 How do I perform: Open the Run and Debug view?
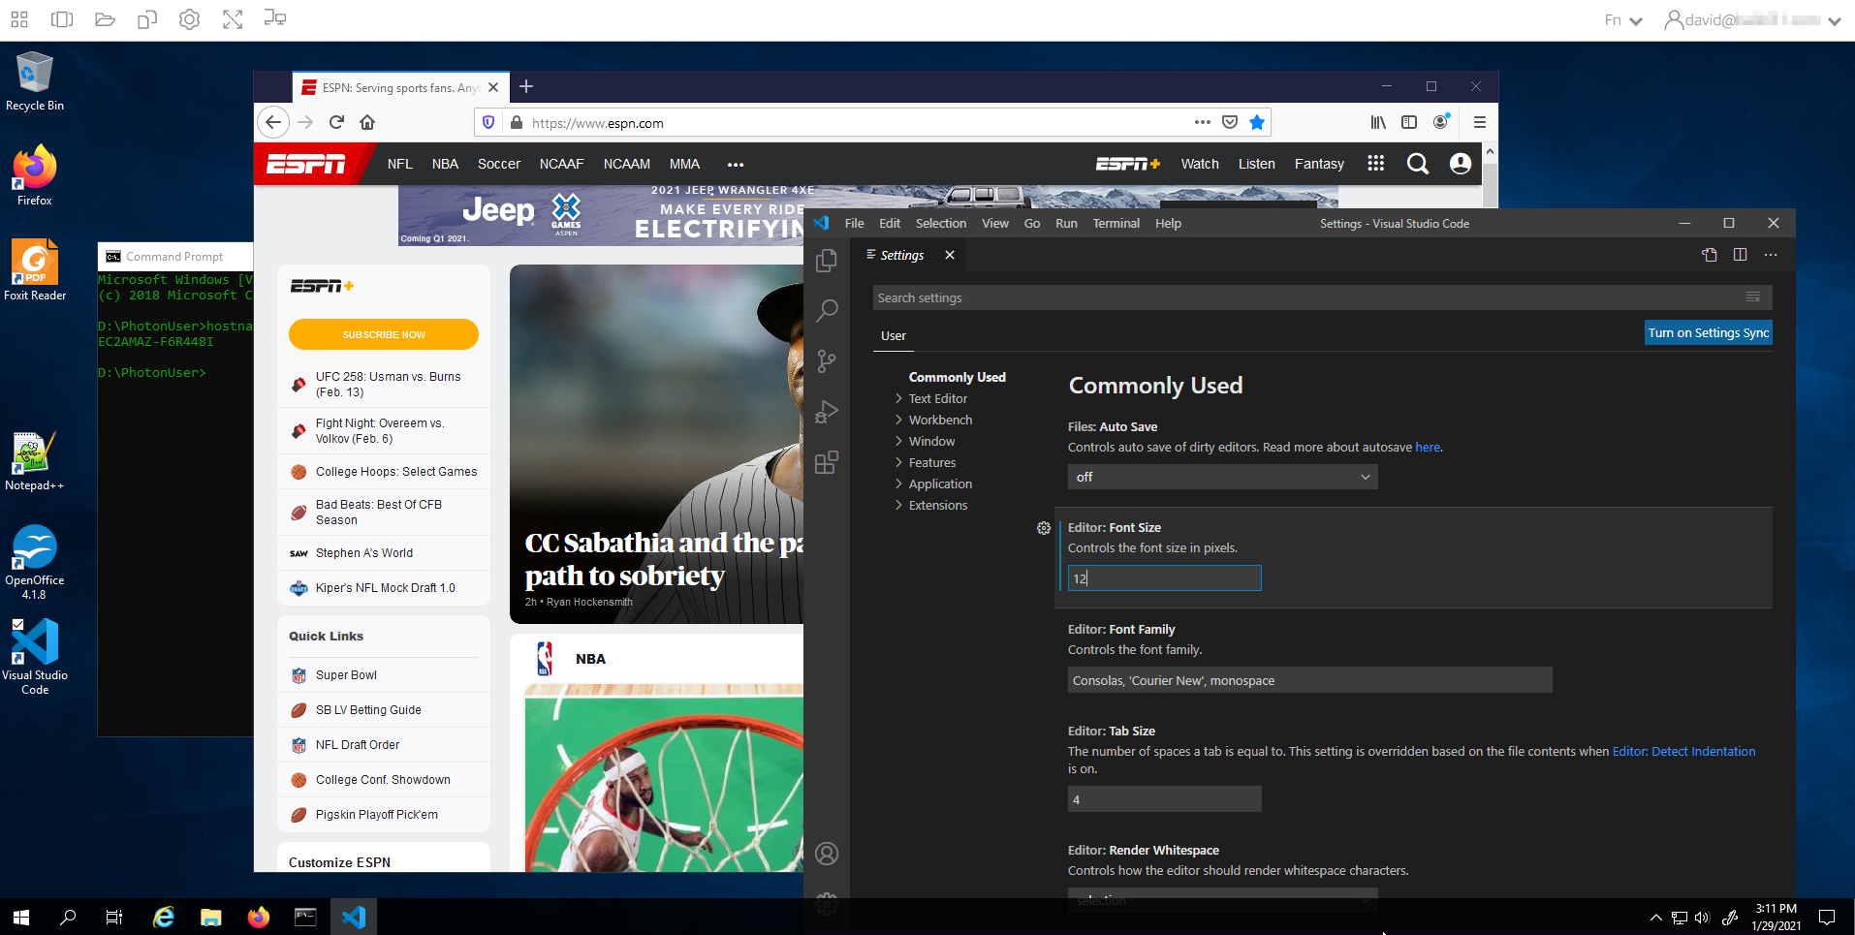(826, 412)
